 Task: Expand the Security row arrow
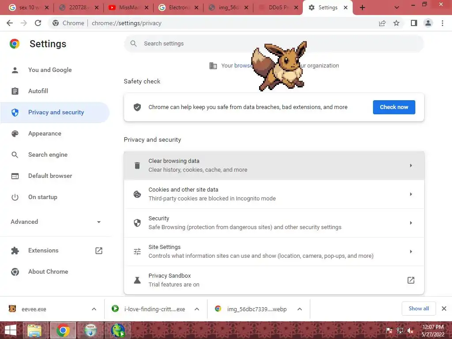click(x=411, y=223)
